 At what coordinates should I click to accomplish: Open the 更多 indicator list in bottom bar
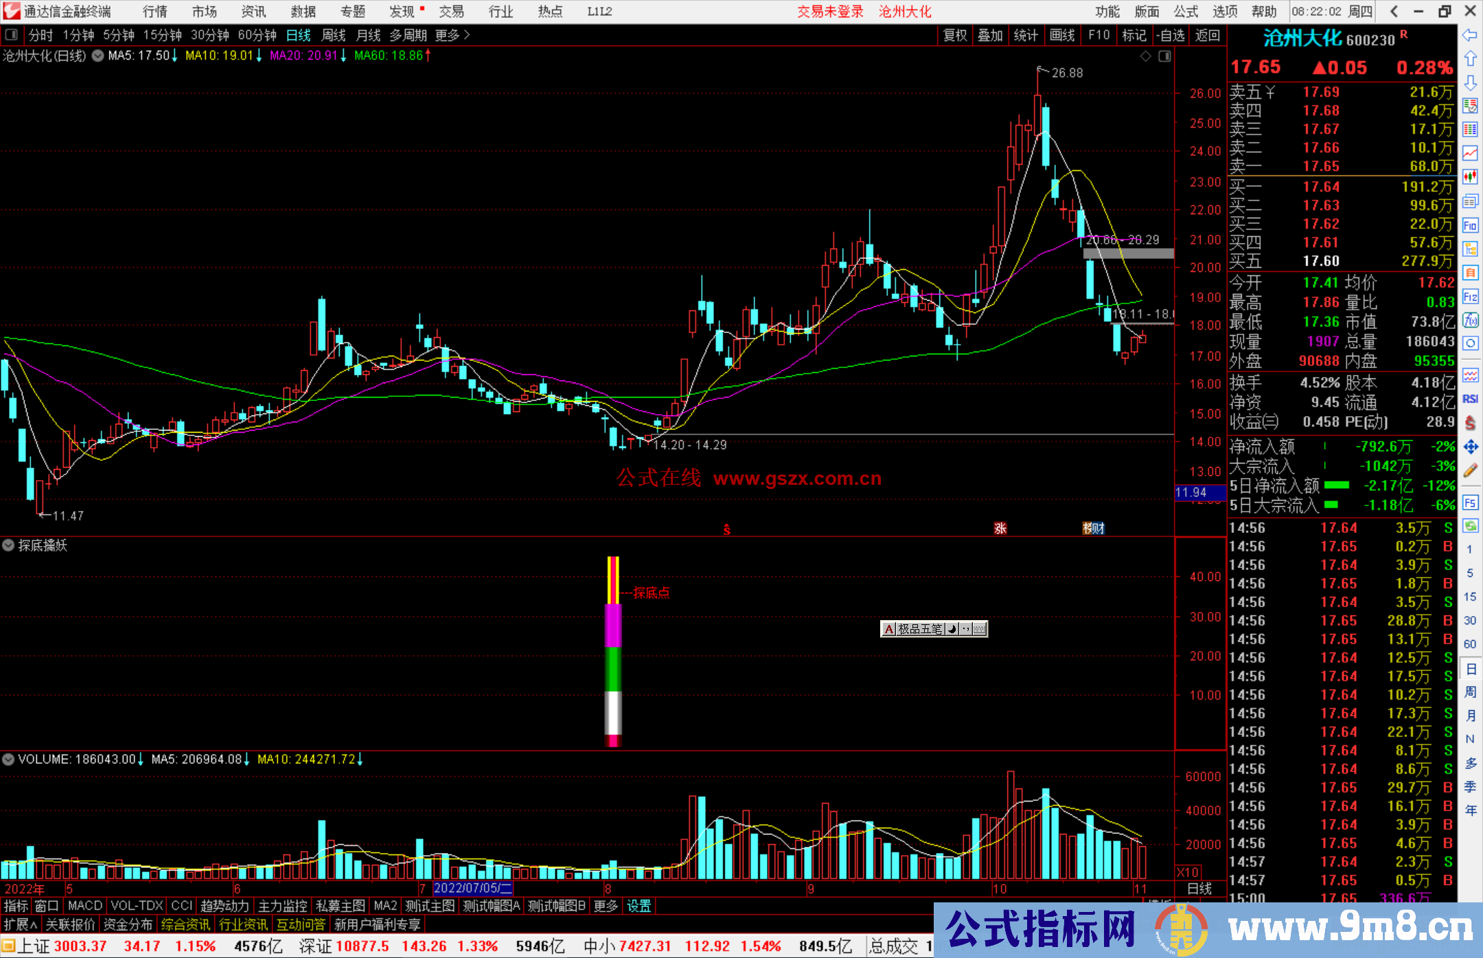pos(606,906)
